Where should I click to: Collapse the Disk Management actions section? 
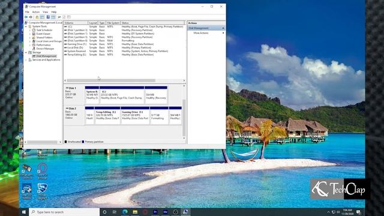[x=223, y=28]
